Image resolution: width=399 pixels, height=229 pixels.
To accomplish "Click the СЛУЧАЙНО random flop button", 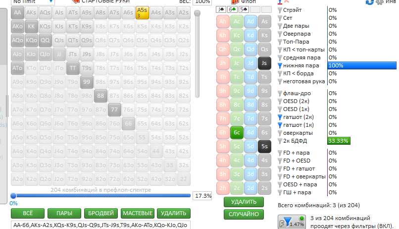I will coord(244,214).
